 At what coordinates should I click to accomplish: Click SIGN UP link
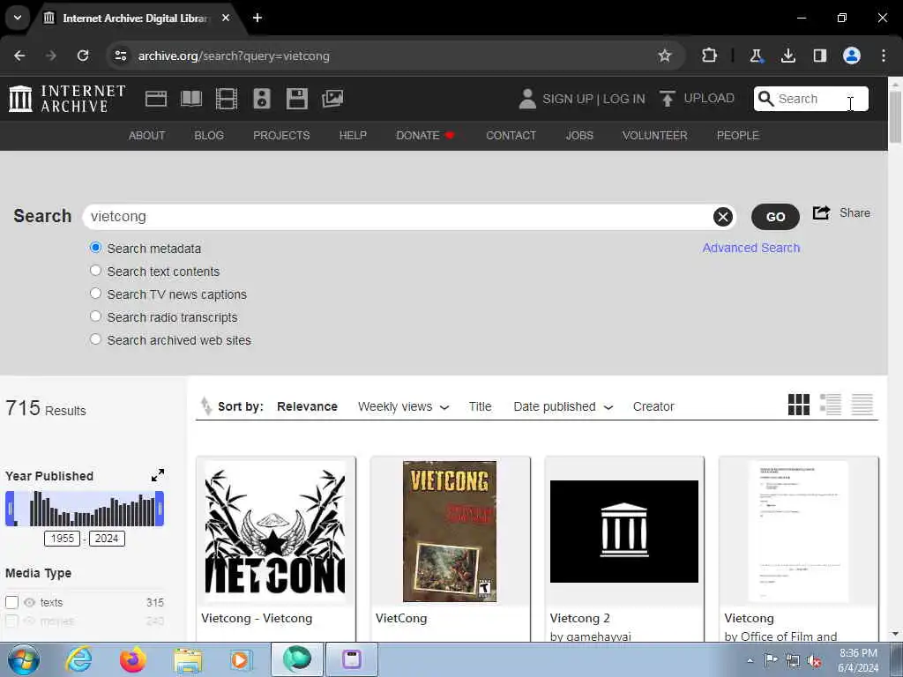tap(567, 99)
